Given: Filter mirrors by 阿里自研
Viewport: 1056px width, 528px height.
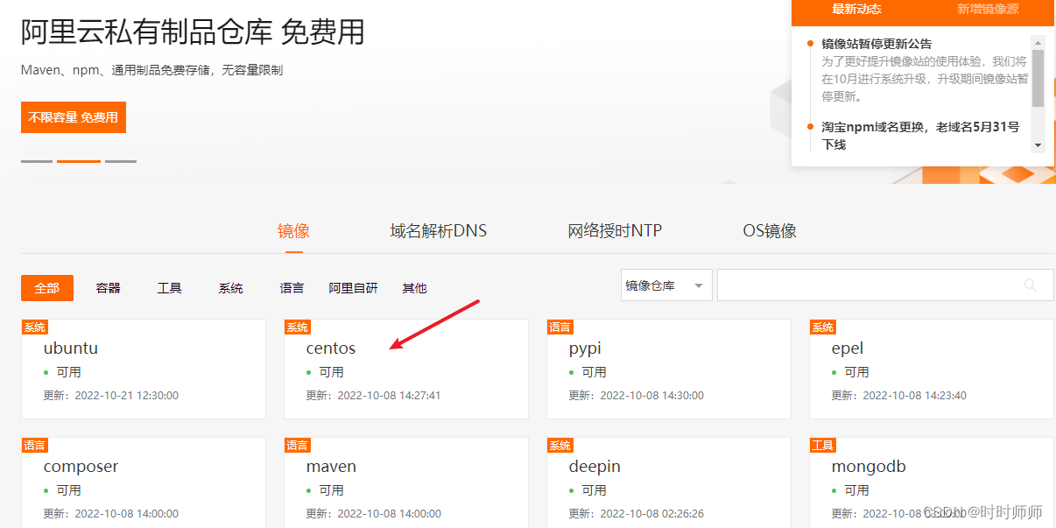Looking at the screenshot, I should click(x=353, y=288).
